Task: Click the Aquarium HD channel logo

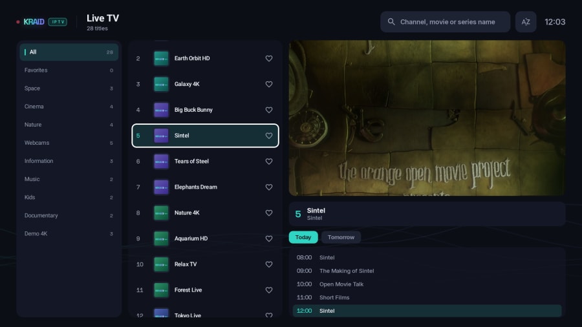Action: pyautogui.click(x=161, y=238)
